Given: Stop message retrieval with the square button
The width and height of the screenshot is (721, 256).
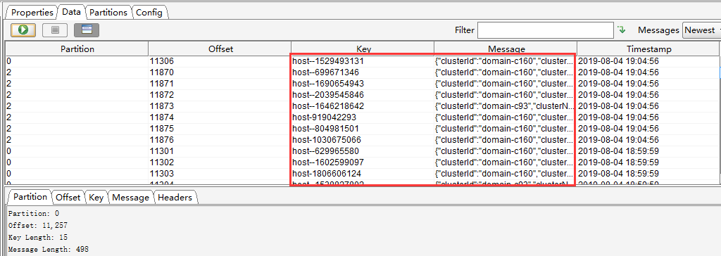Looking at the screenshot, I should [x=55, y=30].
